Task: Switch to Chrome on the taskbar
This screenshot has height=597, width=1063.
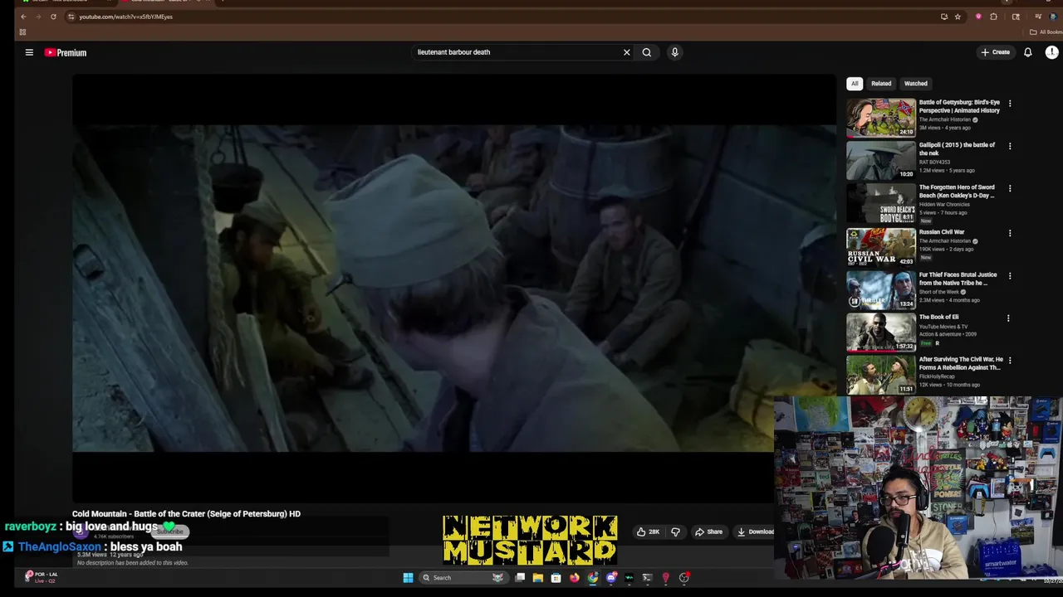Action: coord(593,578)
